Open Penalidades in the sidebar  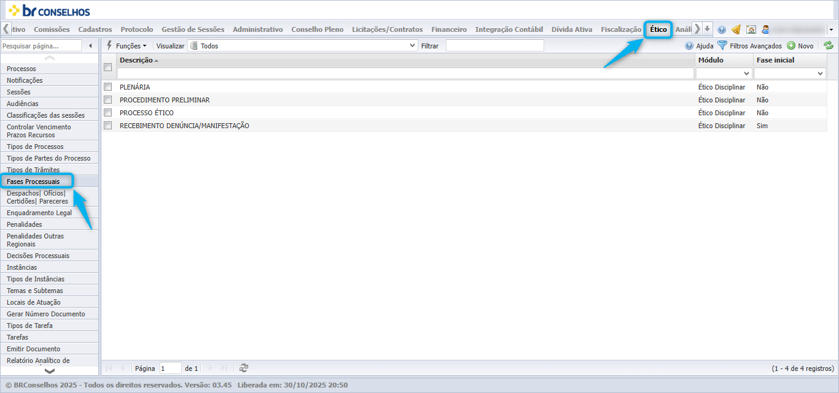point(50,224)
